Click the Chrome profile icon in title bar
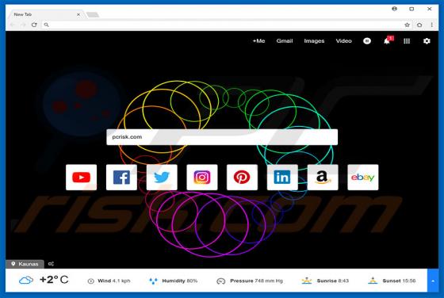This screenshot has width=444, height=298. click(x=394, y=9)
